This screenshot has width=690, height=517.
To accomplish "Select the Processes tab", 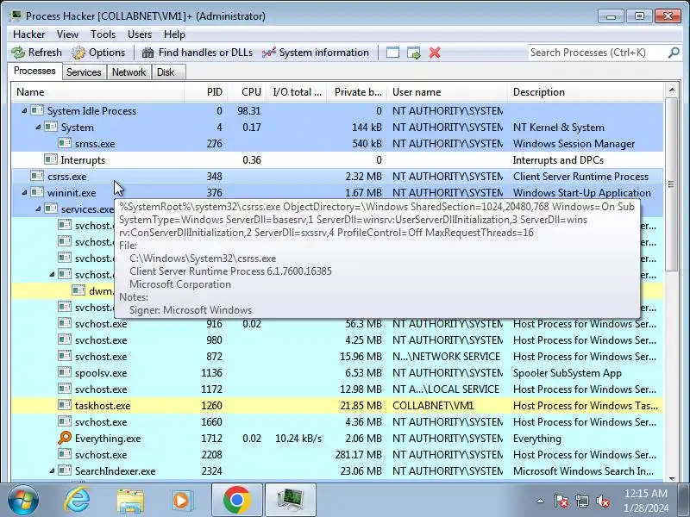I will click(x=34, y=71).
